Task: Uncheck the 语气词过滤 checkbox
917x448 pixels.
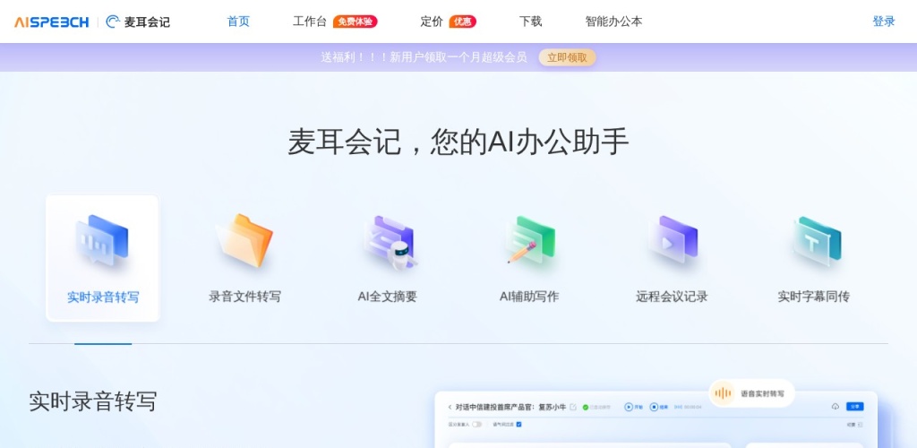Action: [x=518, y=425]
